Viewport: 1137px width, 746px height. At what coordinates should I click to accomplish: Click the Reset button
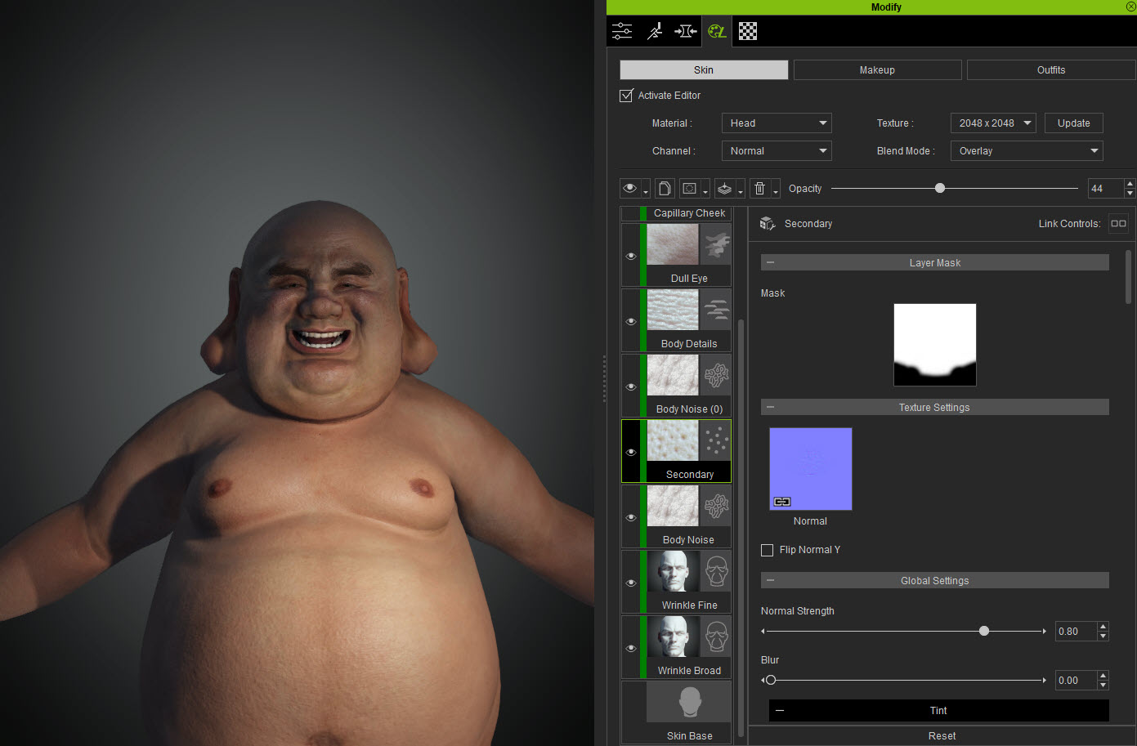(x=942, y=735)
